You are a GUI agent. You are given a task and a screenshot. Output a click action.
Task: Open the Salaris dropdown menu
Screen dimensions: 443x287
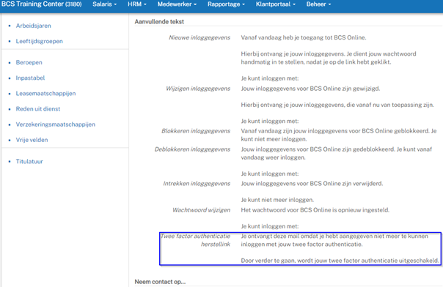coord(105,4)
